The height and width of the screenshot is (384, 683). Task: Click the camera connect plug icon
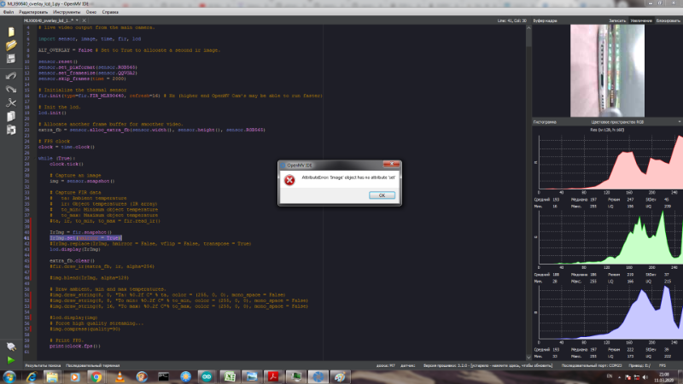[11, 346]
